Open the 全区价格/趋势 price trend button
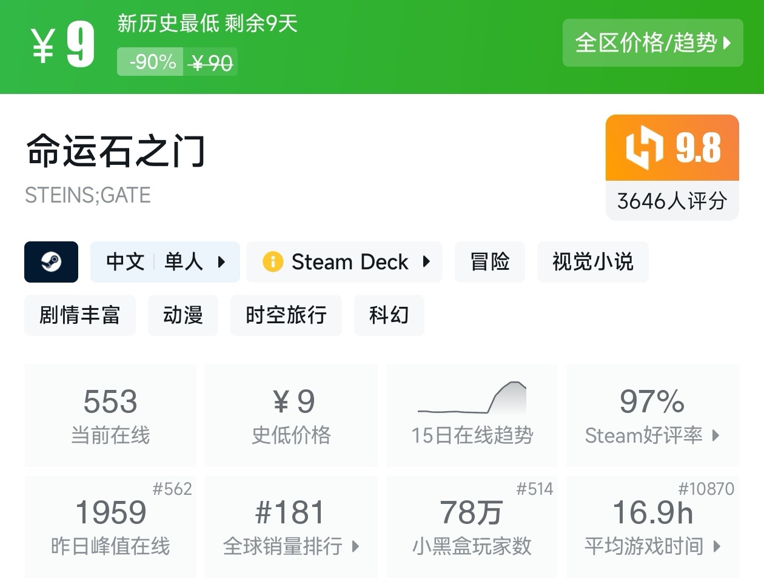Screen dimensions: 764x584 [652, 43]
